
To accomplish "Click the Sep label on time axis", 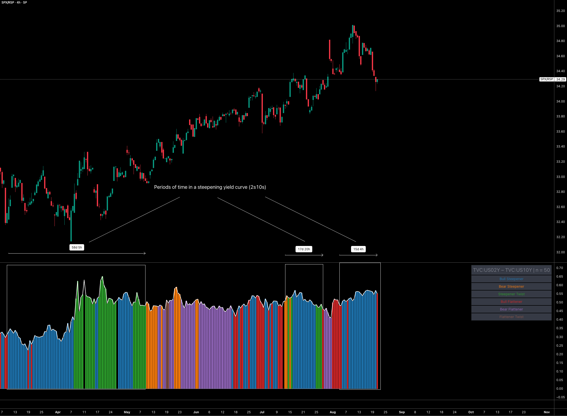I will [x=402, y=412].
